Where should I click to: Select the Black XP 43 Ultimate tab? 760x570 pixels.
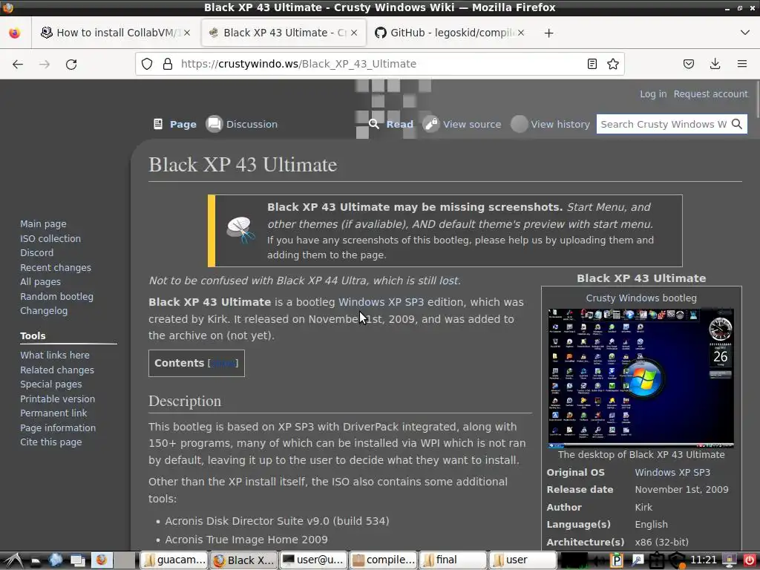coord(284,33)
